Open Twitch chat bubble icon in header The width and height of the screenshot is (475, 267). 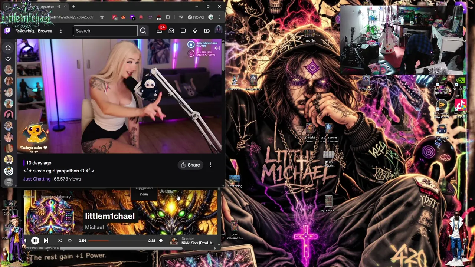pos(183,31)
